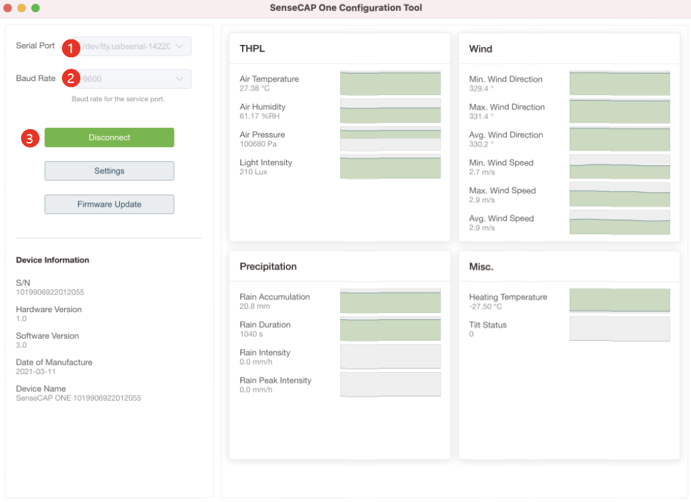Click the red step 2 marker badge

click(x=71, y=79)
